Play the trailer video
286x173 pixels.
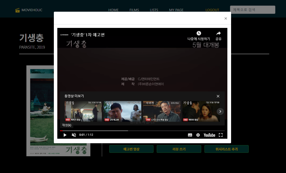65,135
